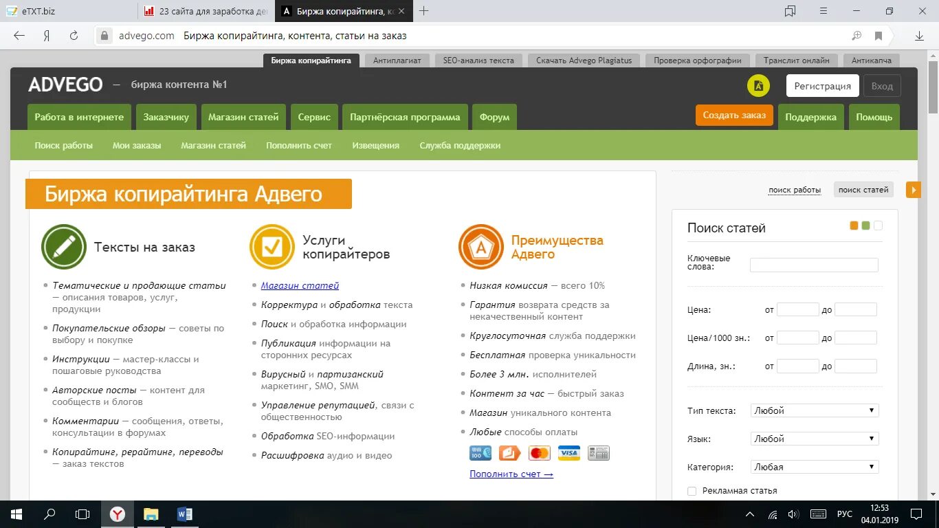The image size is (939, 528).
Task: Open a new browser tab with plus
Action: click(424, 11)
